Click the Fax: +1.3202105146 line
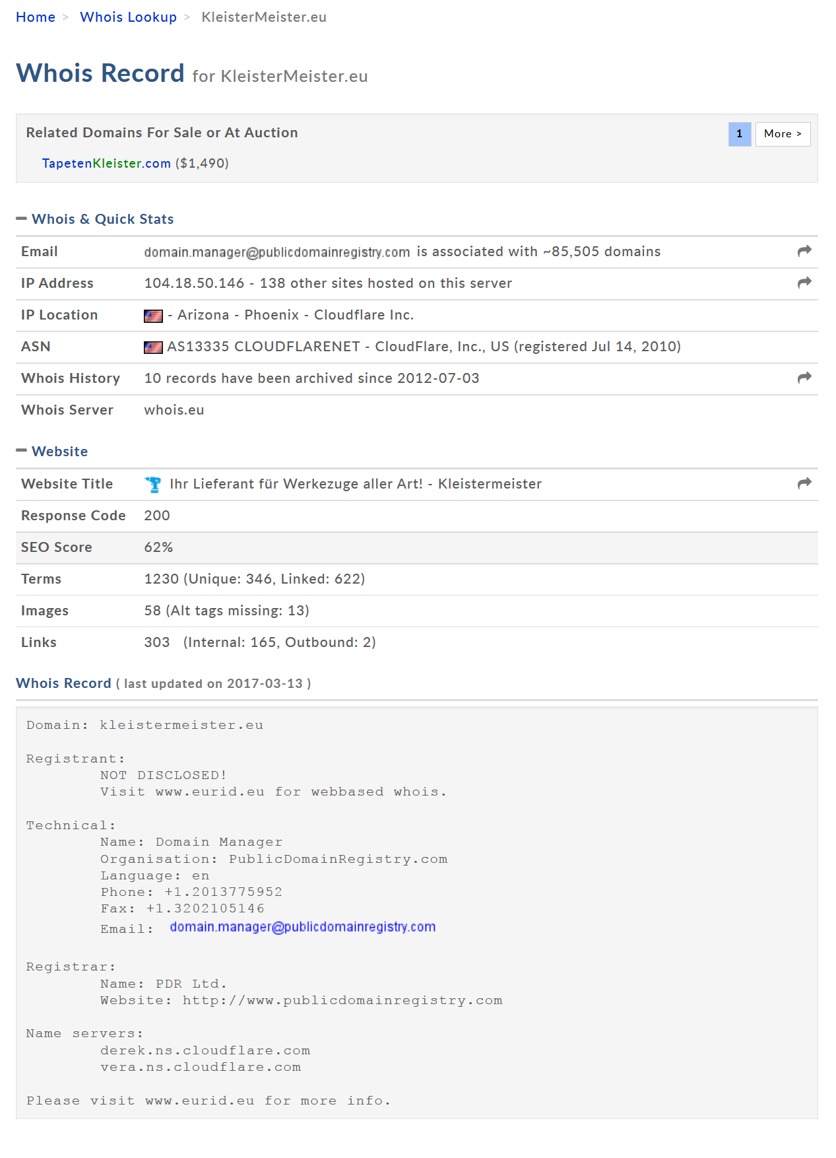 (x=182, y=908)
